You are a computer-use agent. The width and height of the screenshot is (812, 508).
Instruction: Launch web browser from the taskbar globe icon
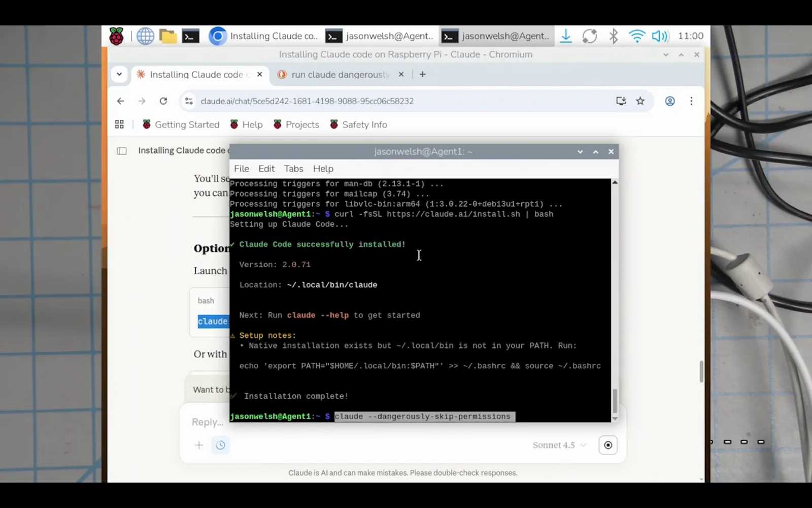[145, 36]
